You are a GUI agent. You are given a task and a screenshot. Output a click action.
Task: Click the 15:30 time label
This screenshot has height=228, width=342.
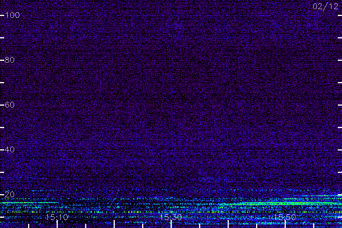171,217
